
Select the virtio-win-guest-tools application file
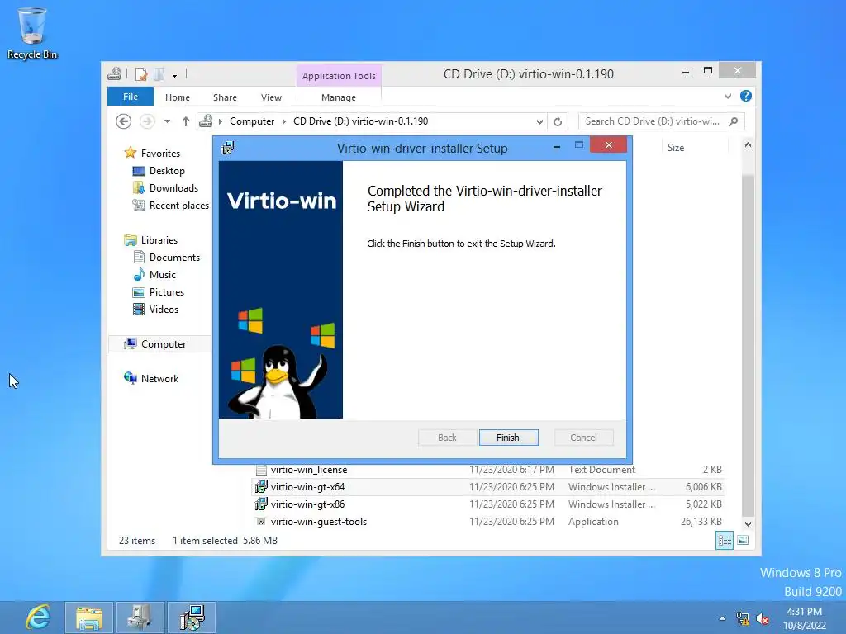click(x=488, y=522)
